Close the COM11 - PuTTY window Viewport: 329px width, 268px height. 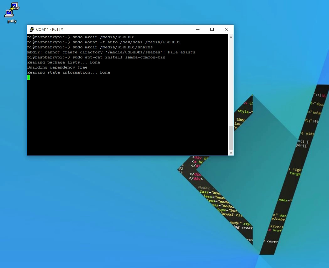pos(226,30)
